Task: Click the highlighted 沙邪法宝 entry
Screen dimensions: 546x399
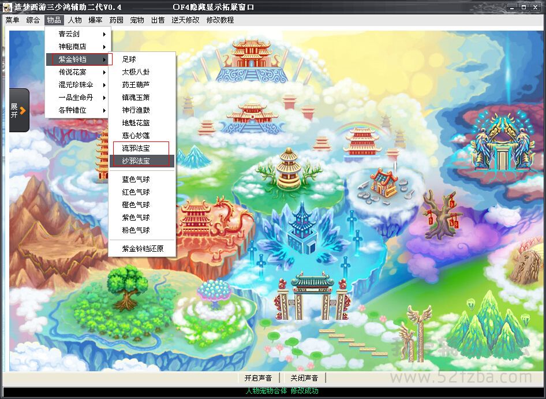Action: pos(142,161)
